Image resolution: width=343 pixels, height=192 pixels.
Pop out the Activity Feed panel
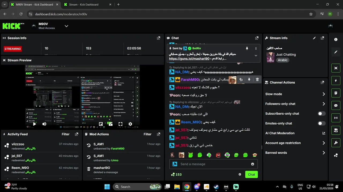(x=77, y=134)
